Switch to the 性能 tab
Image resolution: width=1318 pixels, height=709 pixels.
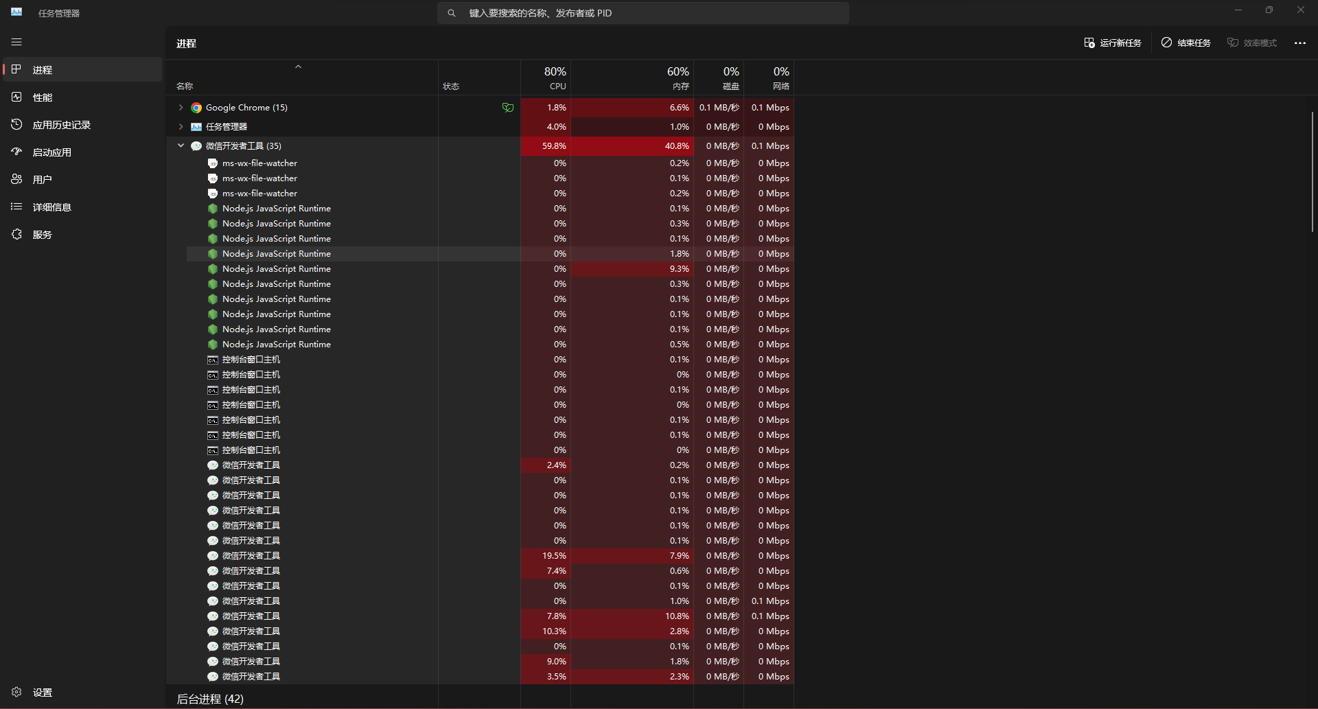coord(82,97)
